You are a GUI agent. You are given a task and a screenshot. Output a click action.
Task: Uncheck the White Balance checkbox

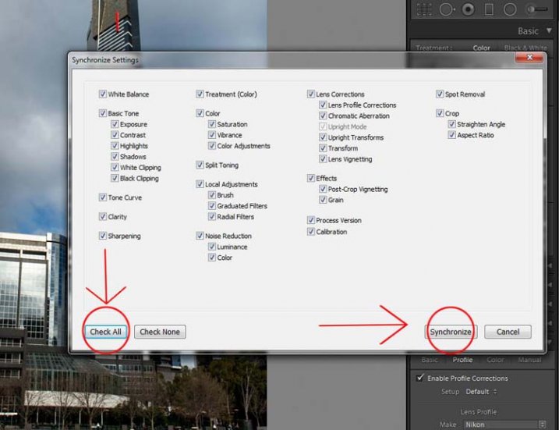coord(103,94)
